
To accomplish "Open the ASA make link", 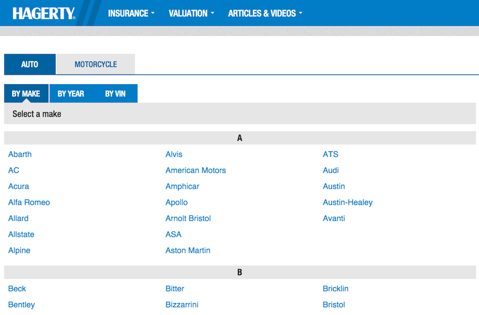I will [173, 235].
